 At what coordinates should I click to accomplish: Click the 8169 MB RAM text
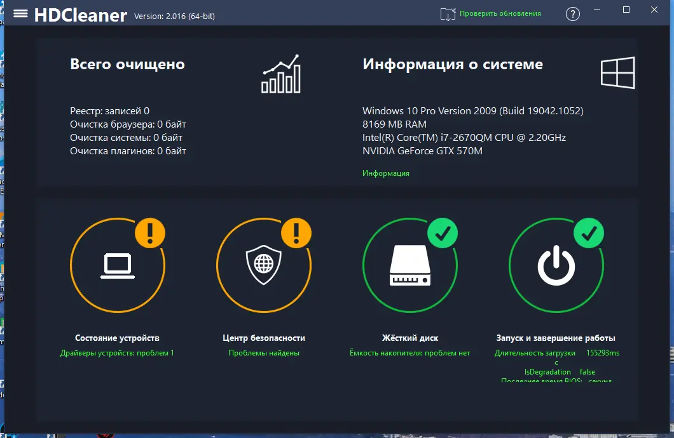click(394, 124)
